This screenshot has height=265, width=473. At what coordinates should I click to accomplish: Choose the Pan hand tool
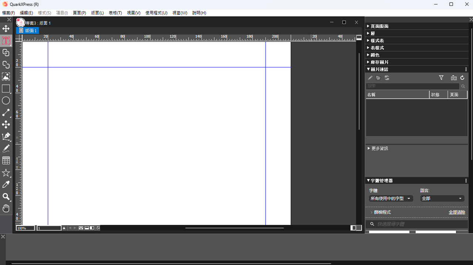(x=6, y=208)
